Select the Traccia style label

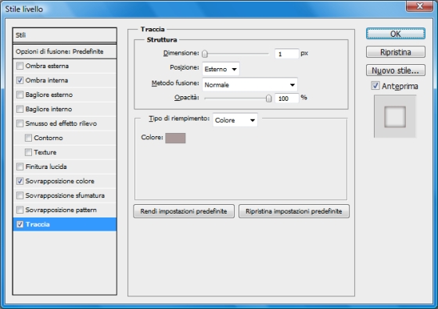(x=38, y=225)
